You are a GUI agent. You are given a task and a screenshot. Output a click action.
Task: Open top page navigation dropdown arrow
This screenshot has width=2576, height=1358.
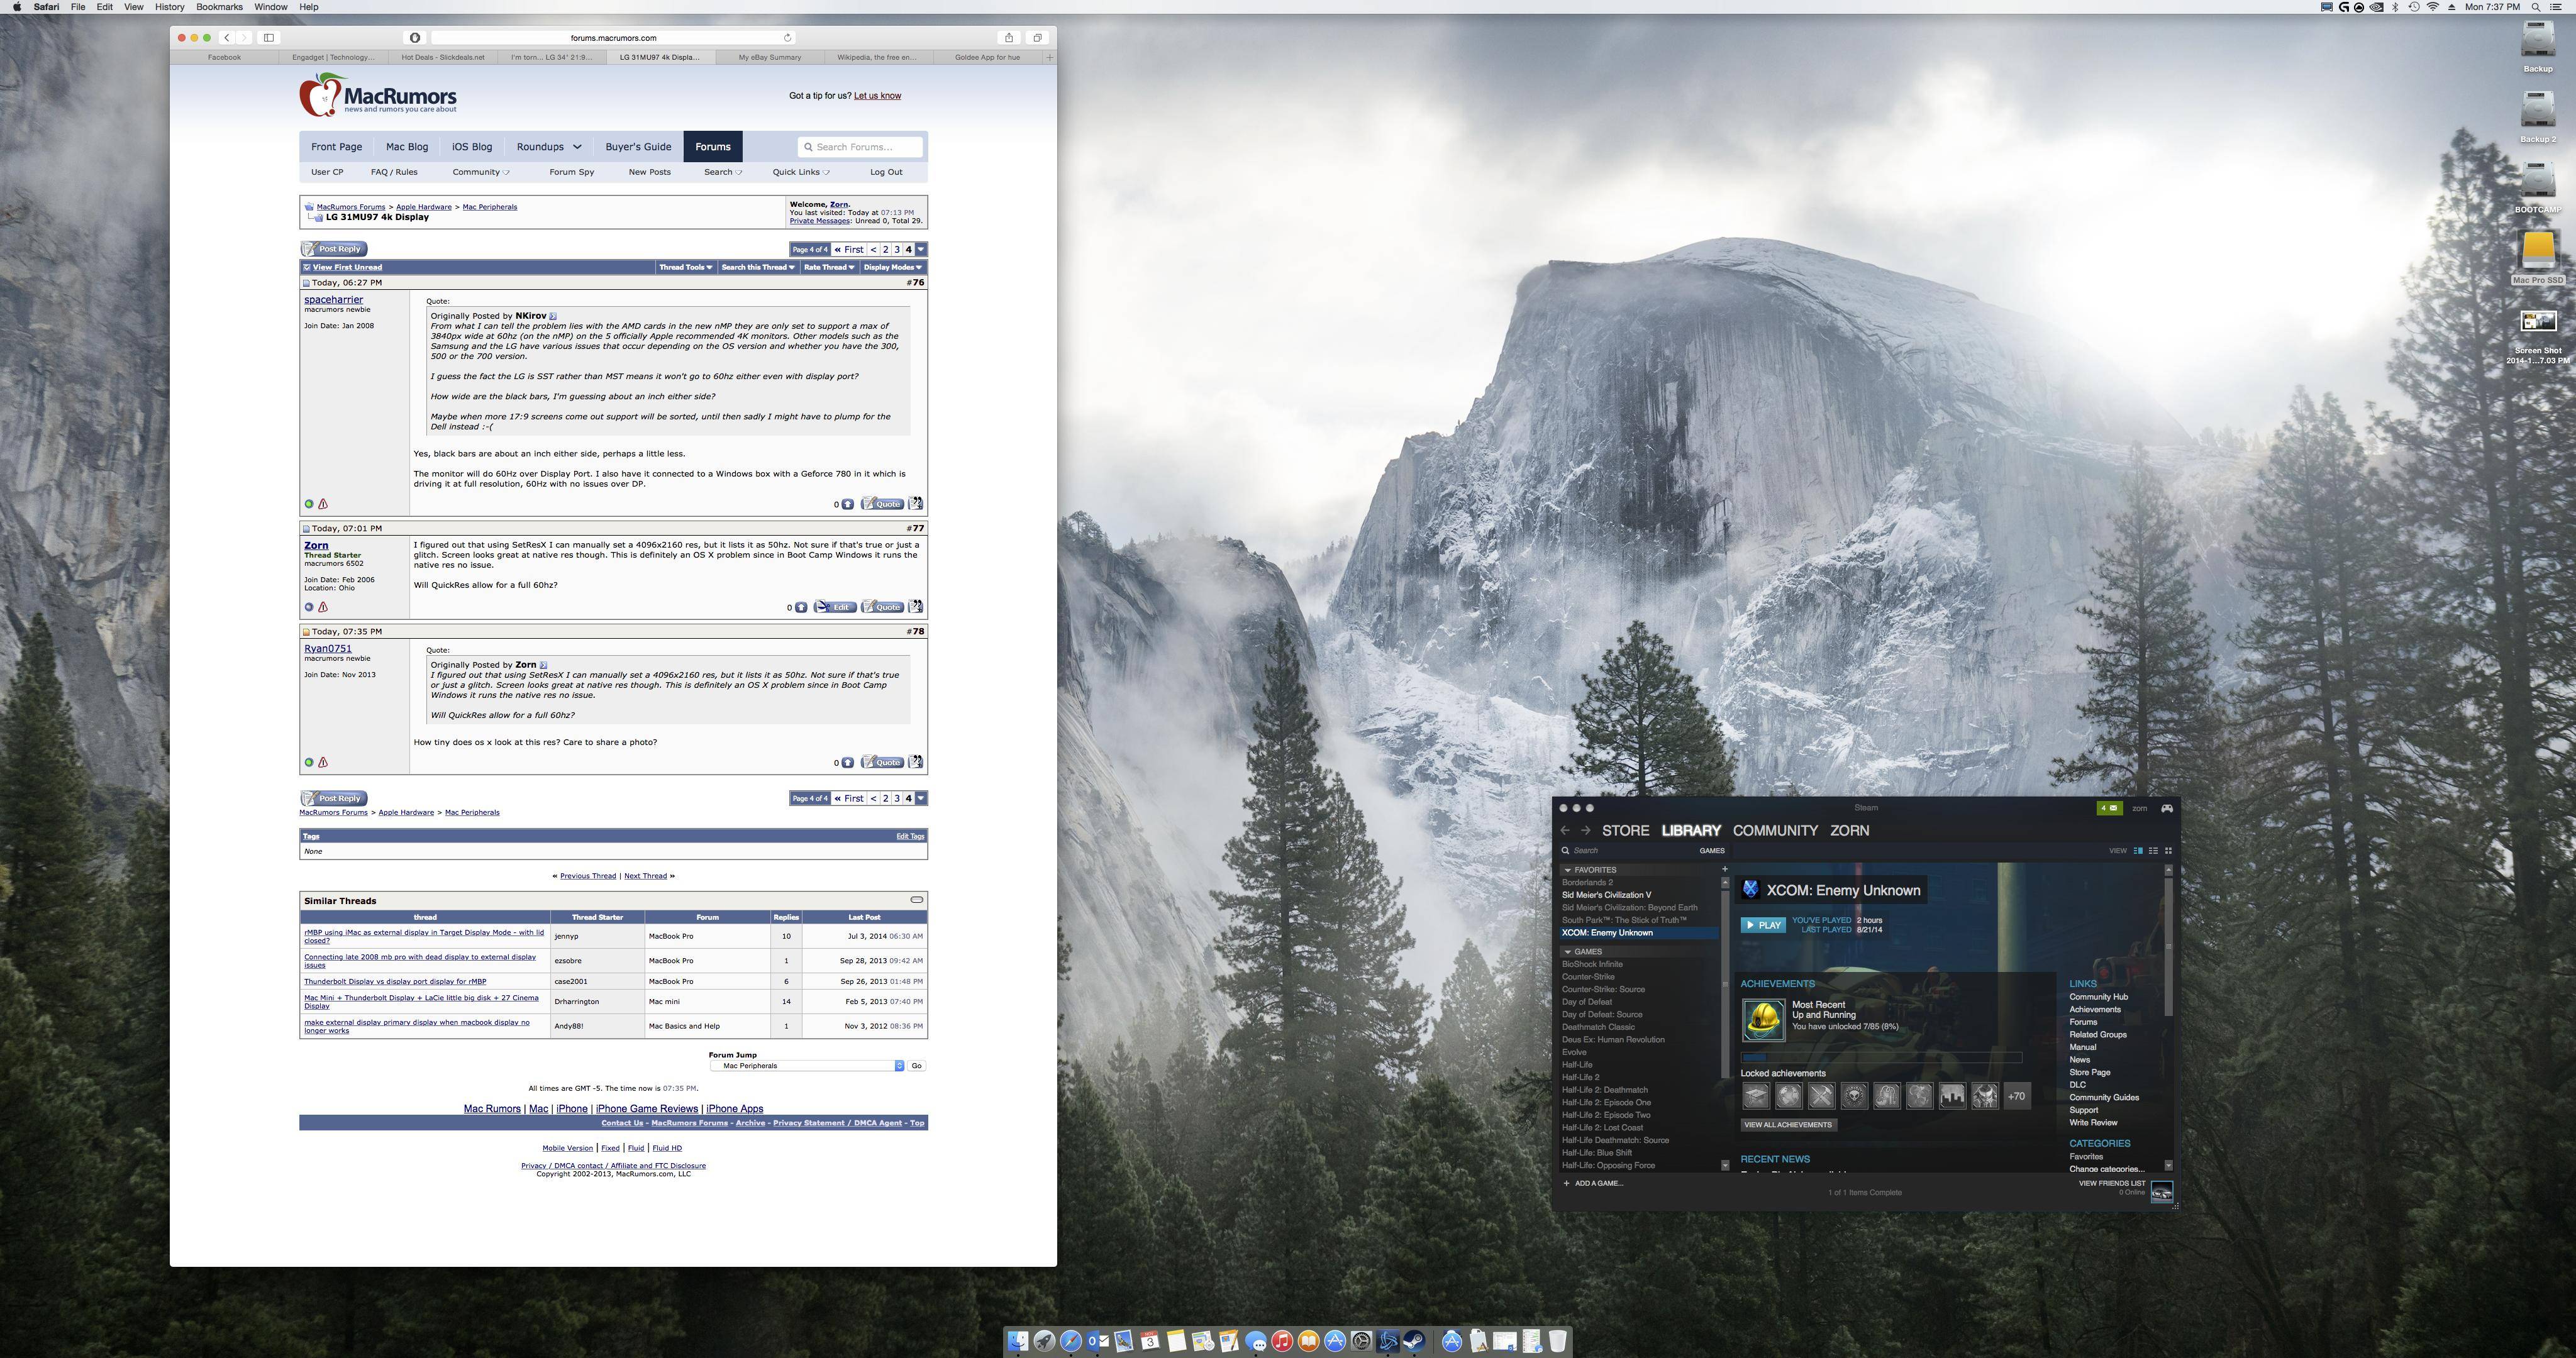[x=921, y=250]
